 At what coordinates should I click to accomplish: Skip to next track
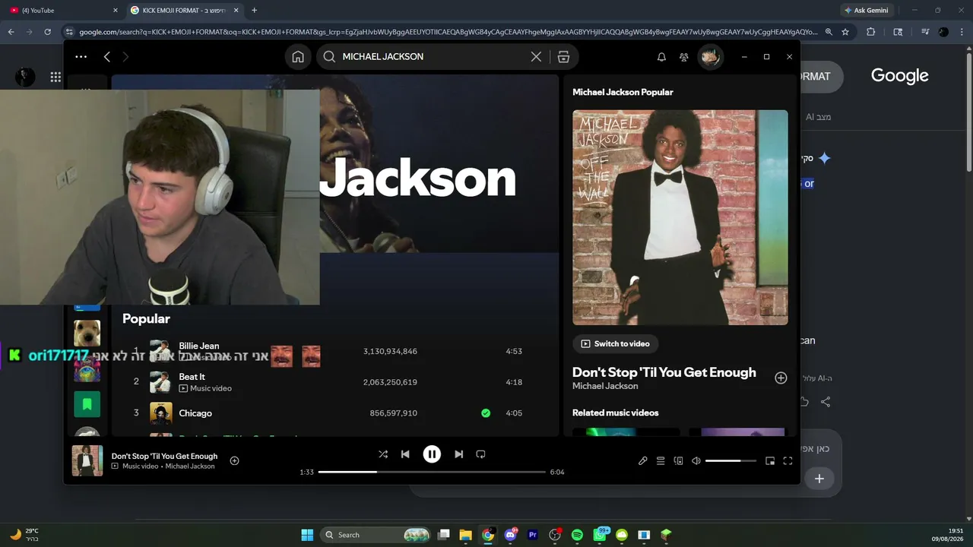click(458, 454)
